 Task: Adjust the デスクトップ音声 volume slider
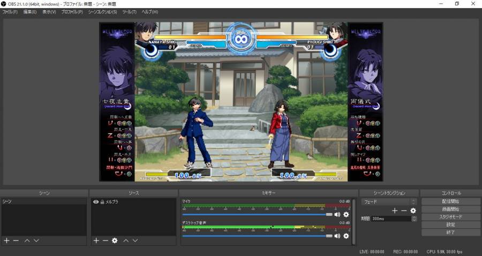tap(257, 236)
